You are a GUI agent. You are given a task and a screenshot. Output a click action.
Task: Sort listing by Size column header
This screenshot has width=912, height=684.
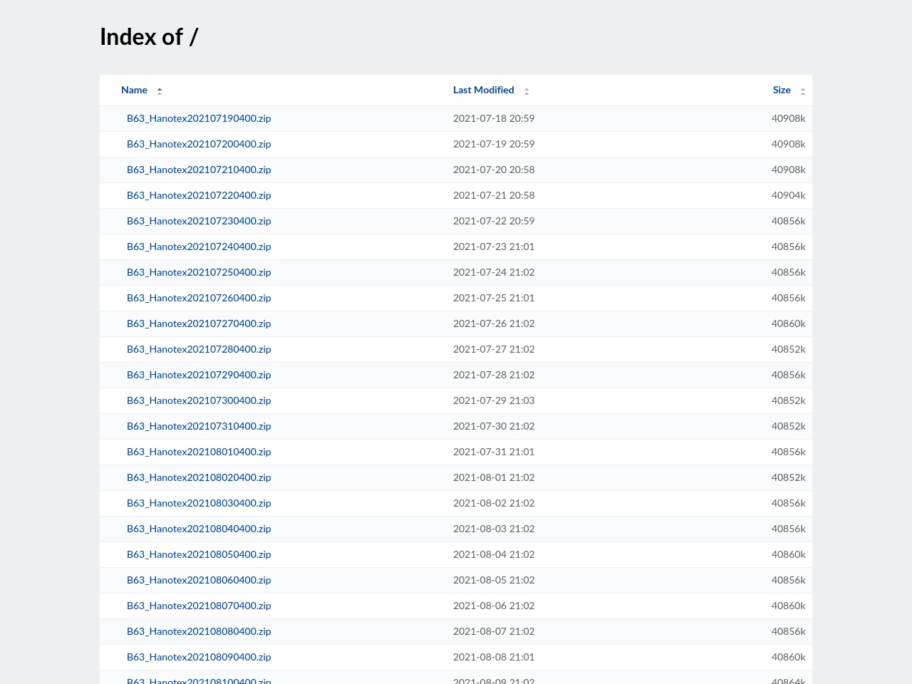tap(782, 90)
